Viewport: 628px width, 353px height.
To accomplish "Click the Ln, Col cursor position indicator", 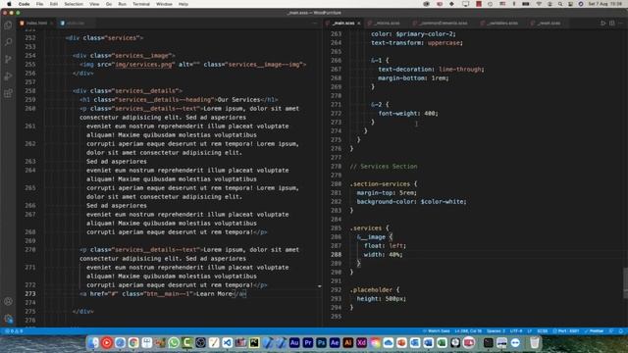I will tap(468, 331).
